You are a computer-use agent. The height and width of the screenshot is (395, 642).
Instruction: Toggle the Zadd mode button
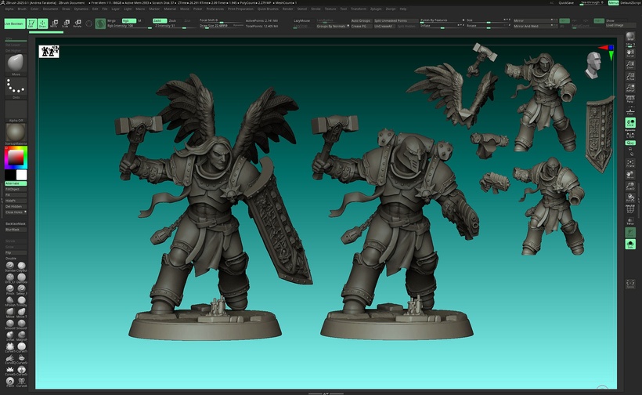[x=159, y=20]
